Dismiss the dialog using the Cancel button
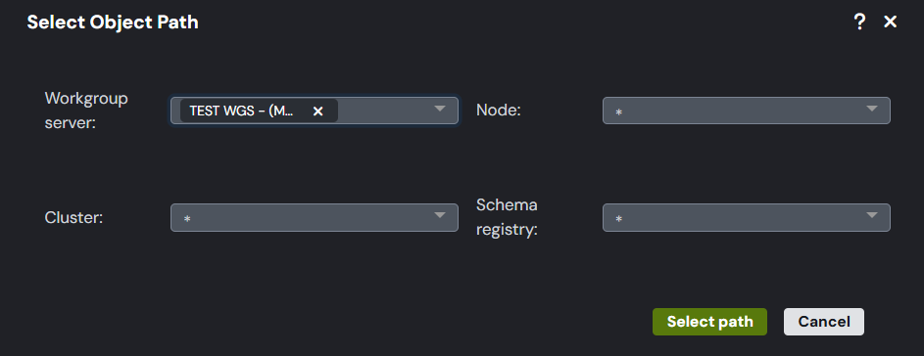The height and width of the screenshot is (356, 924). coord(824,322)
